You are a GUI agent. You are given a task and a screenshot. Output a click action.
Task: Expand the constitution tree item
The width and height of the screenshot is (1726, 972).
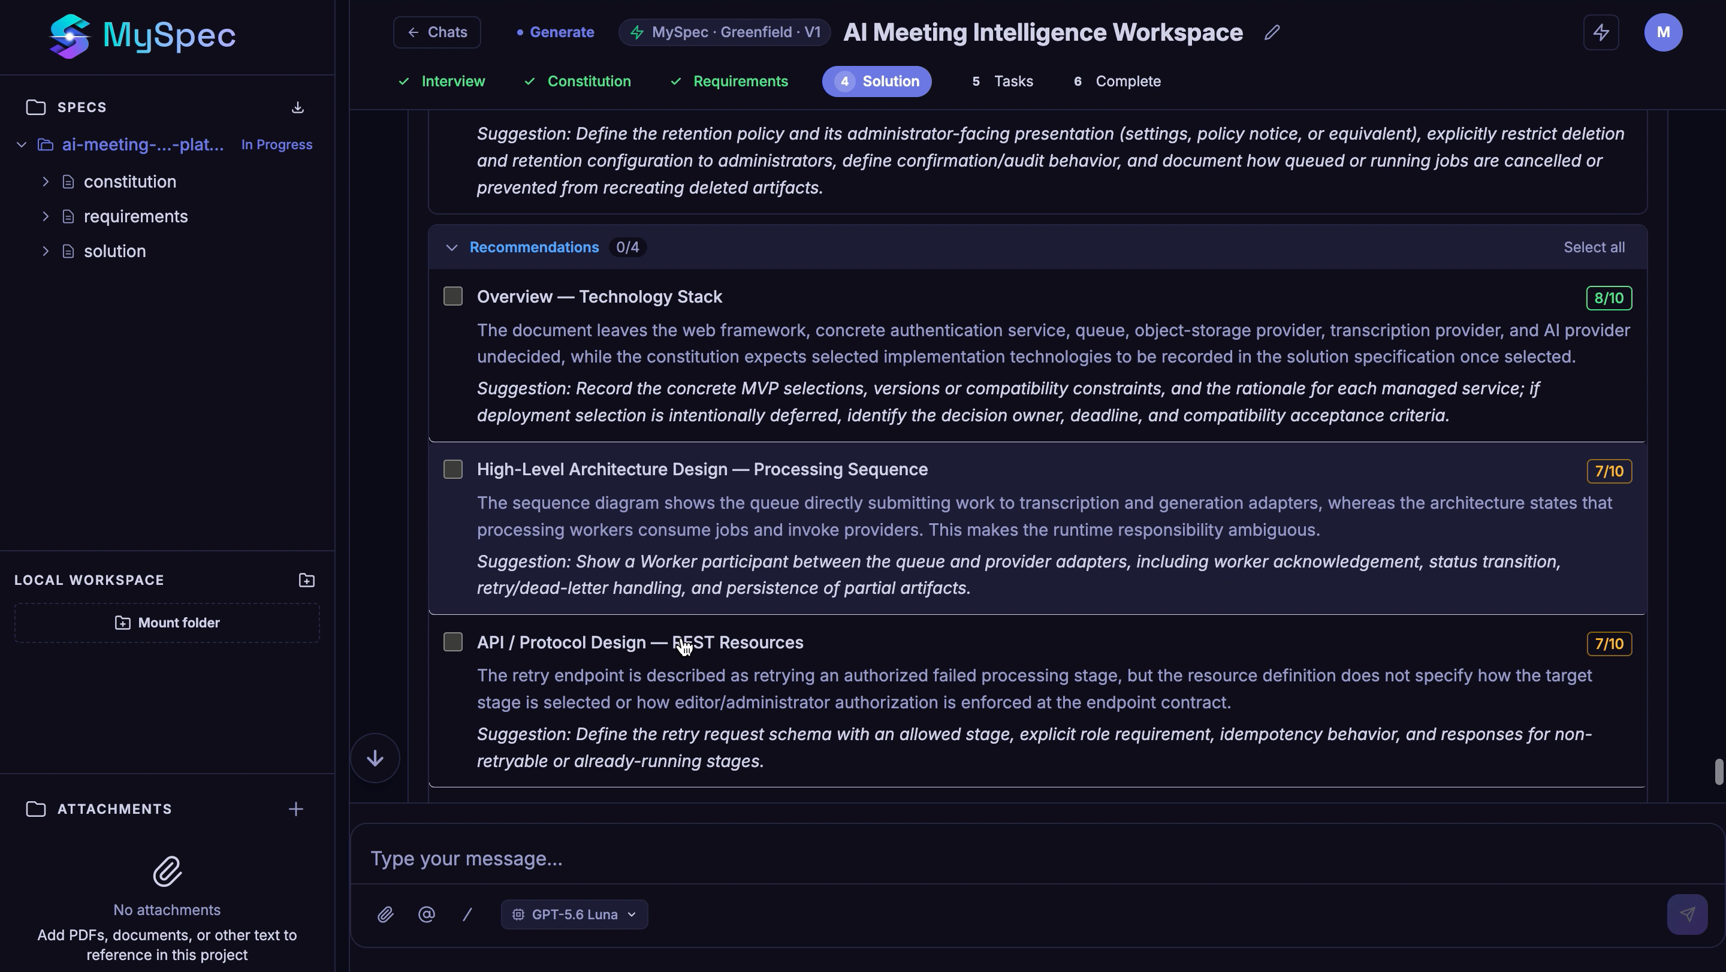[46, 182]
